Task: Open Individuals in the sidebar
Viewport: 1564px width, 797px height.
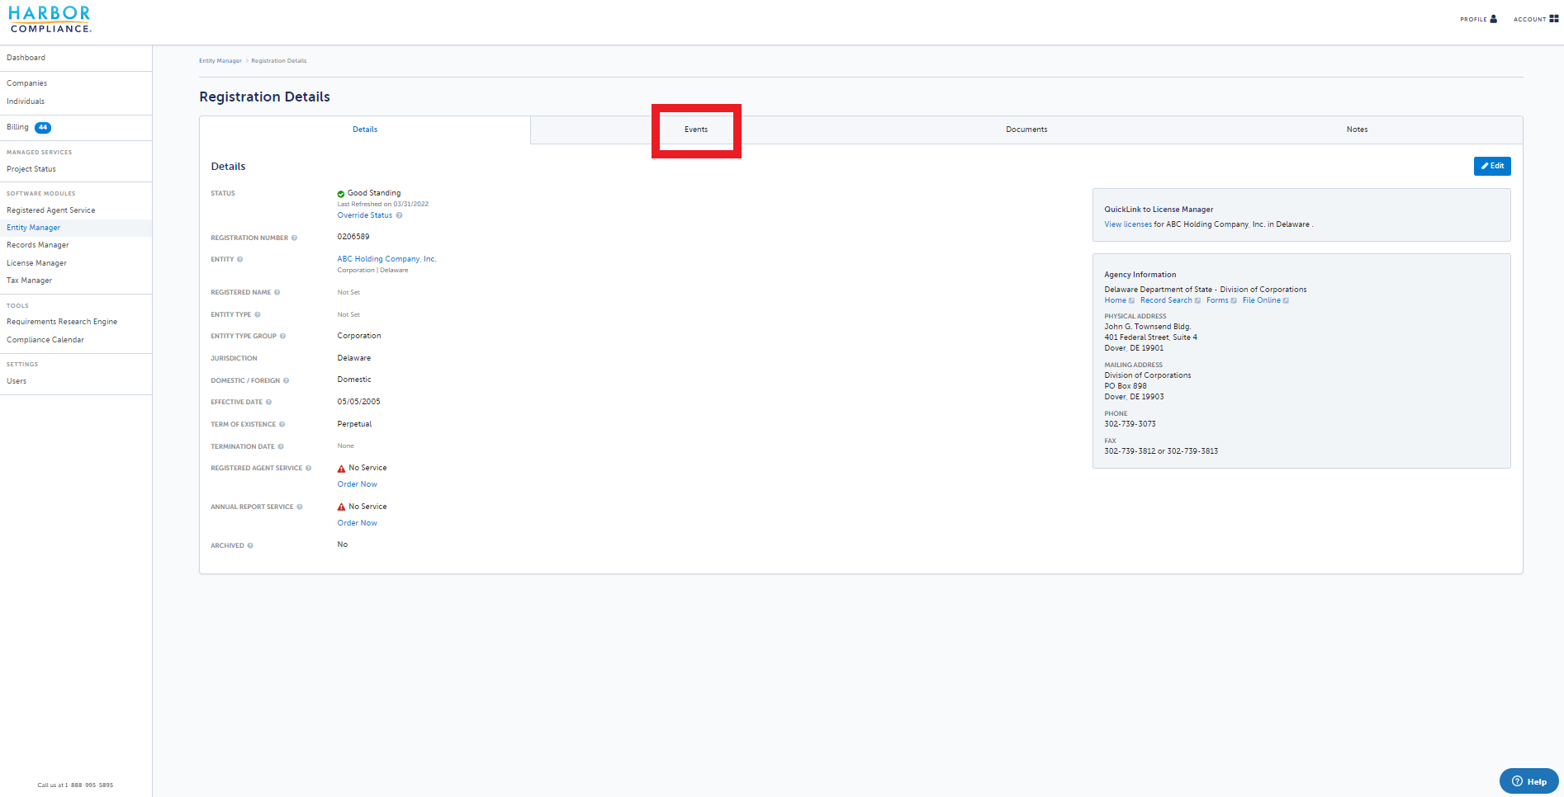Action: [x=26, y=101]
